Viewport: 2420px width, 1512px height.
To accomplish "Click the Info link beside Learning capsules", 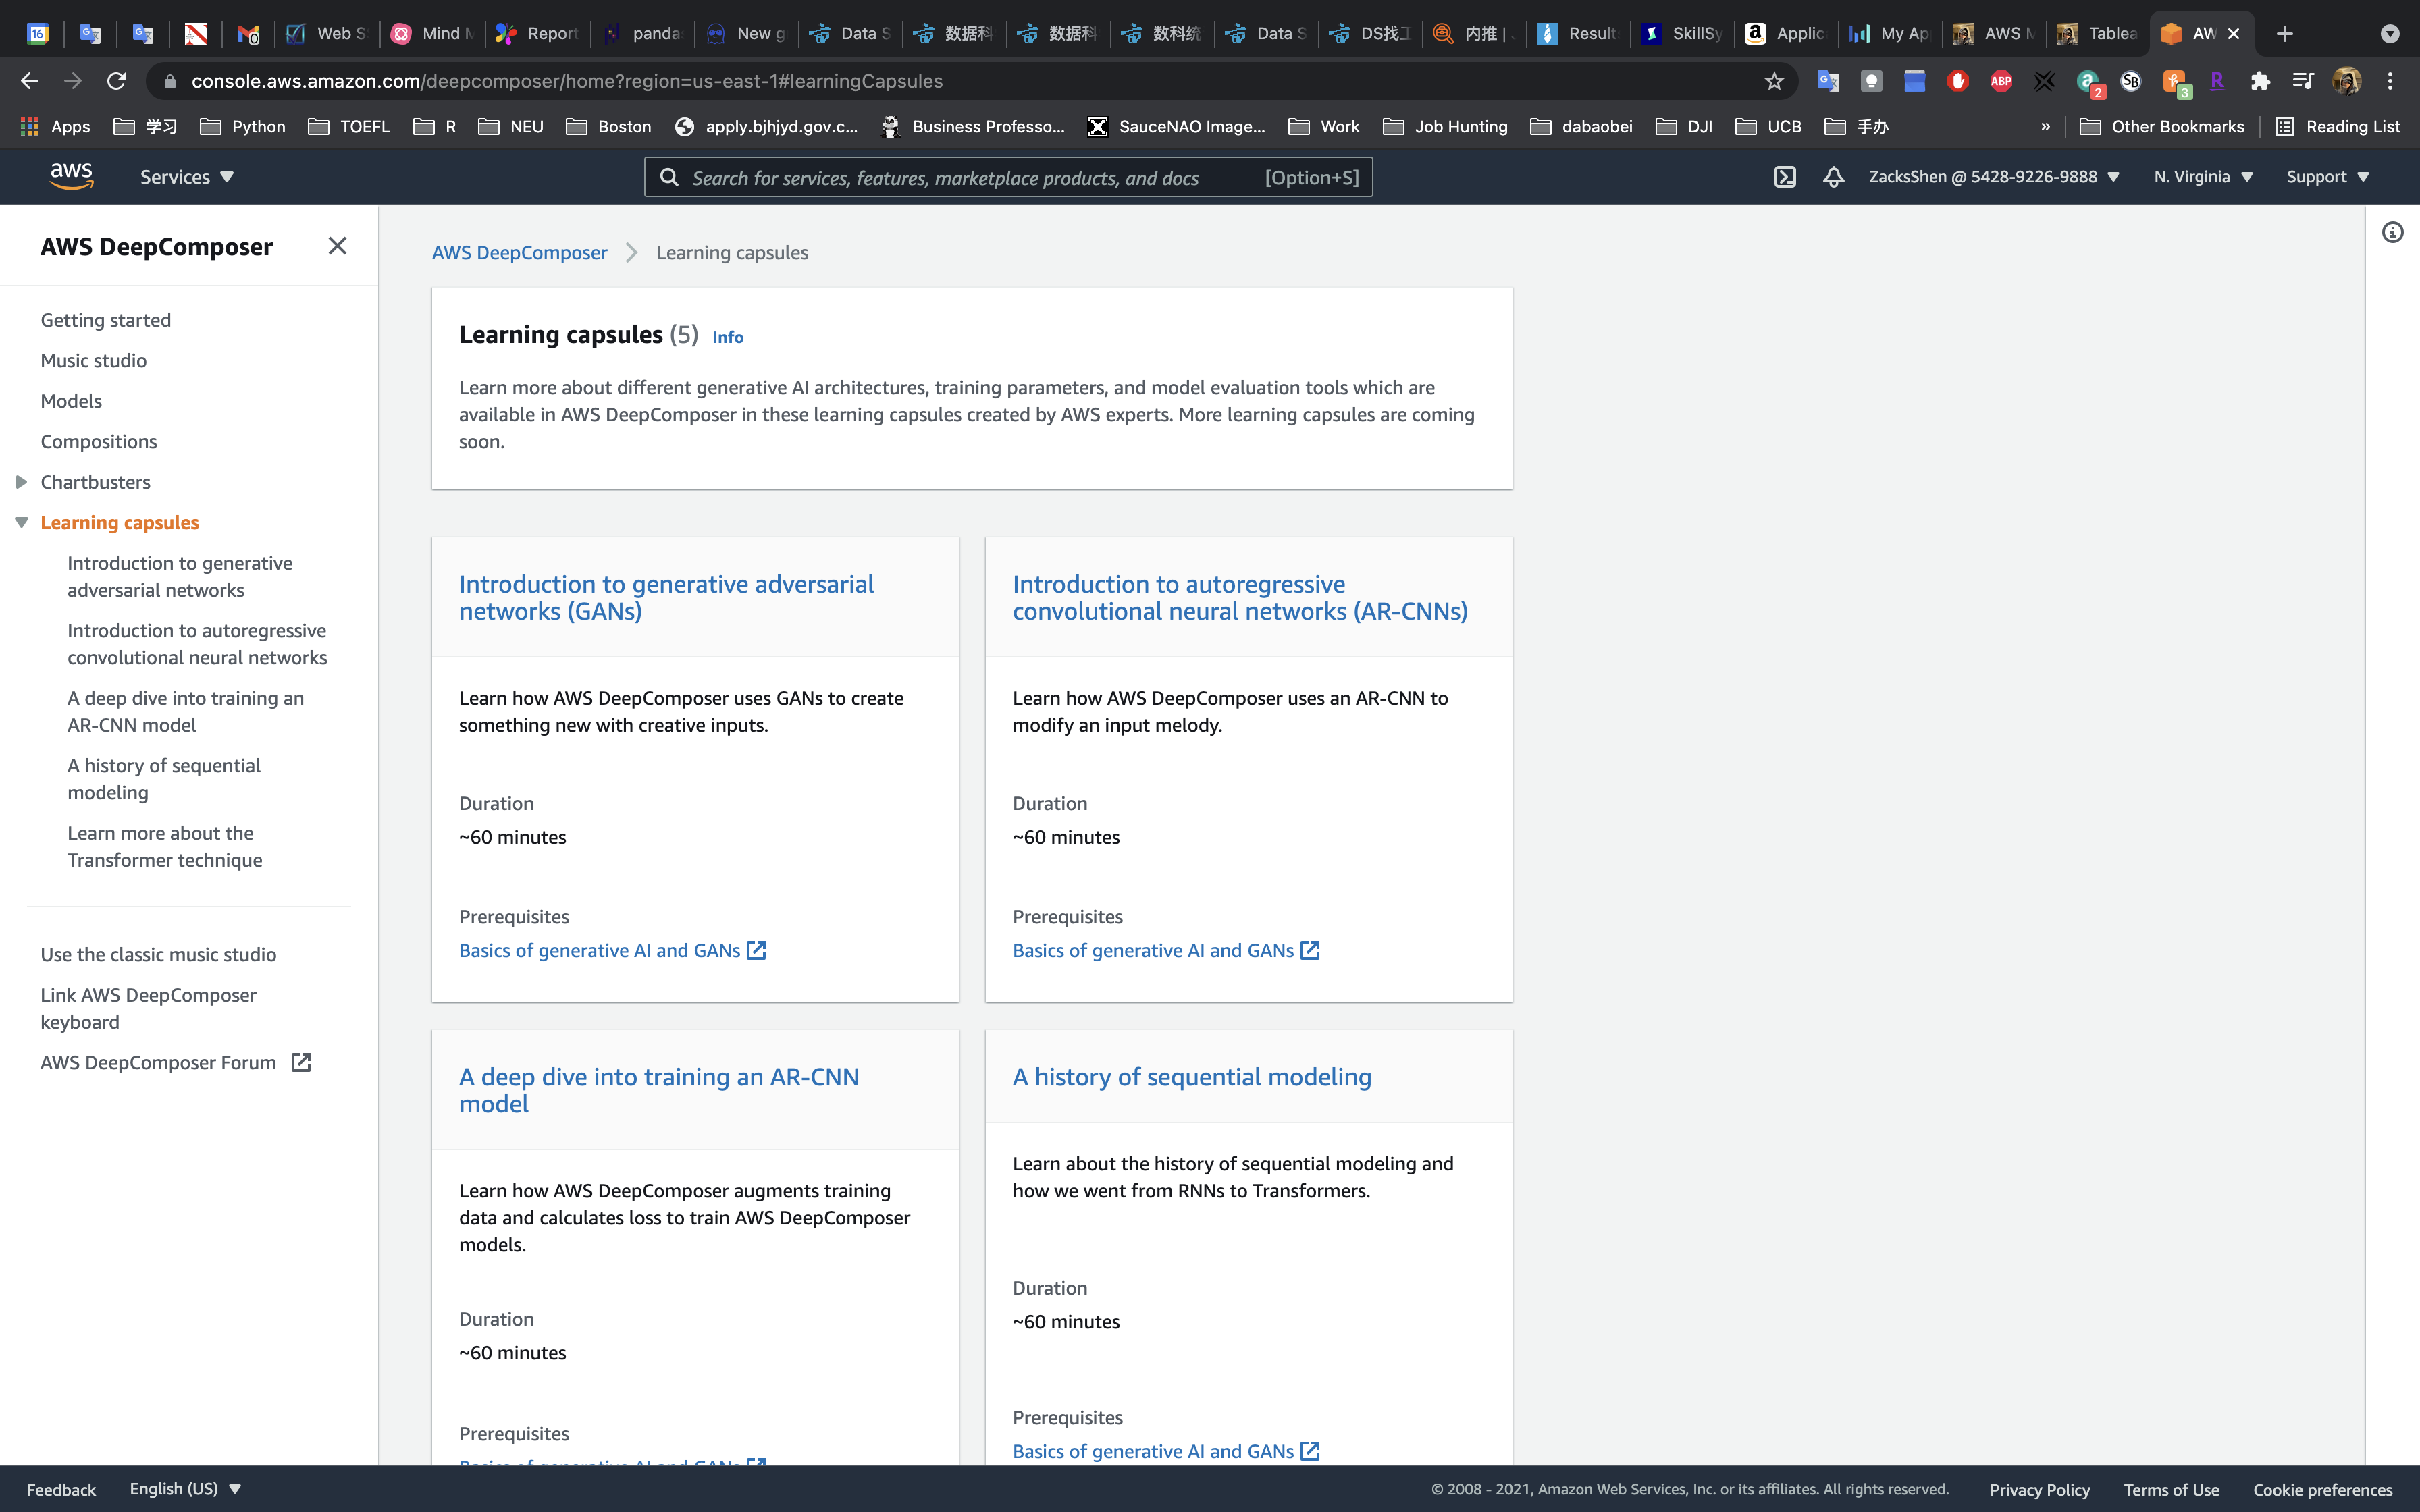I will (727, 337).
